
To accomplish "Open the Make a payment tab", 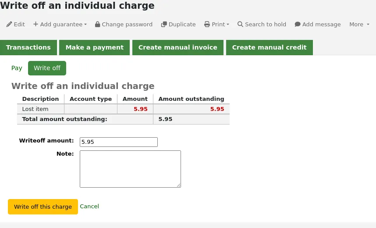I will (x=95, y=47).
